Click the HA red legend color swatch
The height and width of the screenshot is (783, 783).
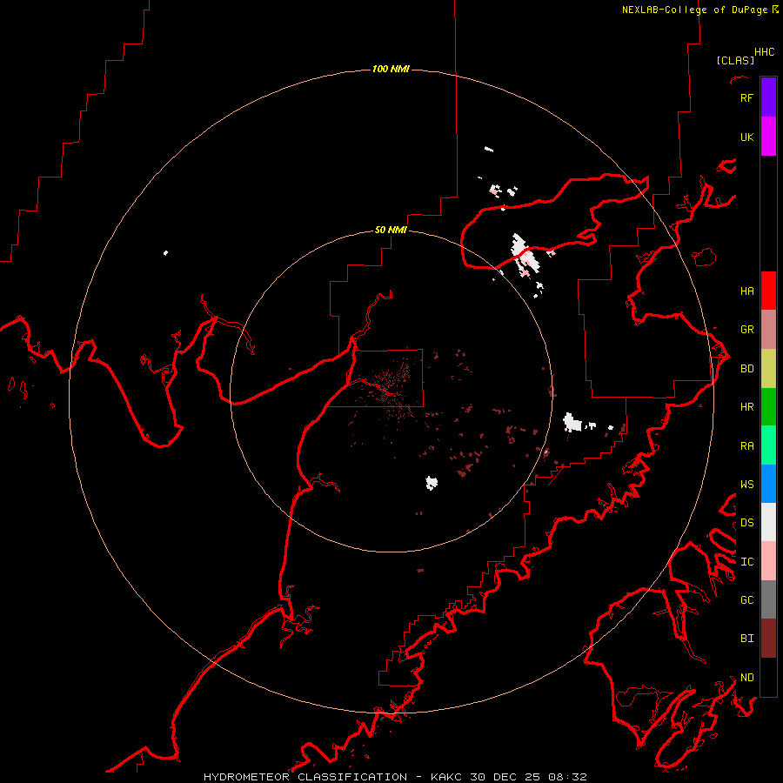pyautogui.click(x=768, y=291)
